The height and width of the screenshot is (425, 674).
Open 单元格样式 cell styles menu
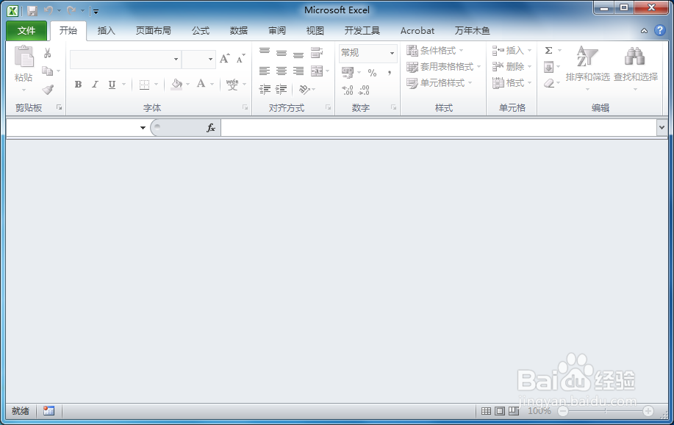[440, 82]
